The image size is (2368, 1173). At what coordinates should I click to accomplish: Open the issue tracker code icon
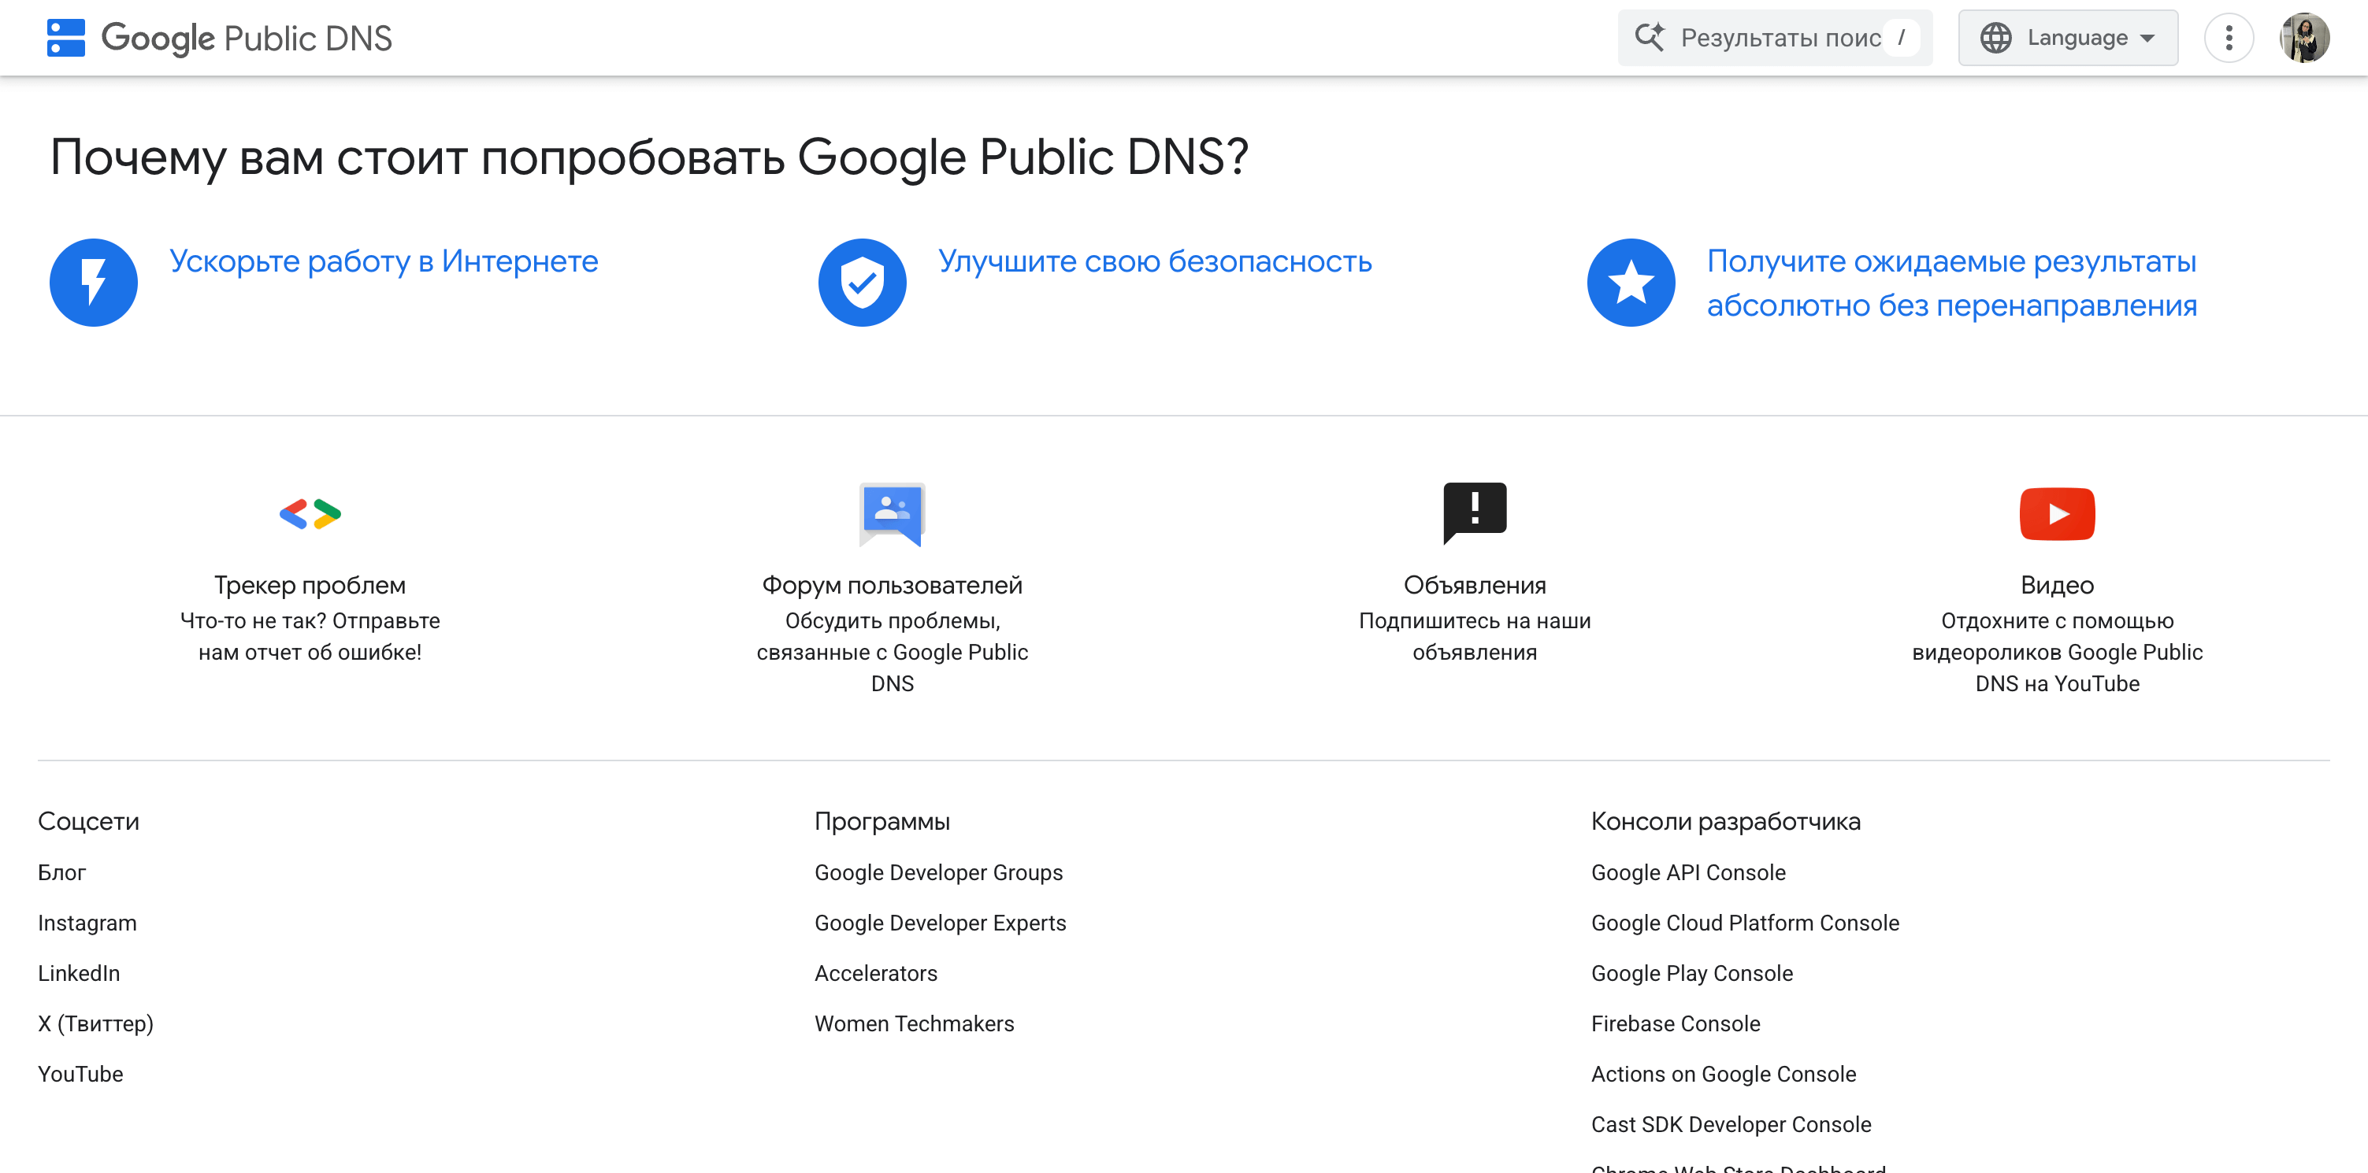[310, 512]
